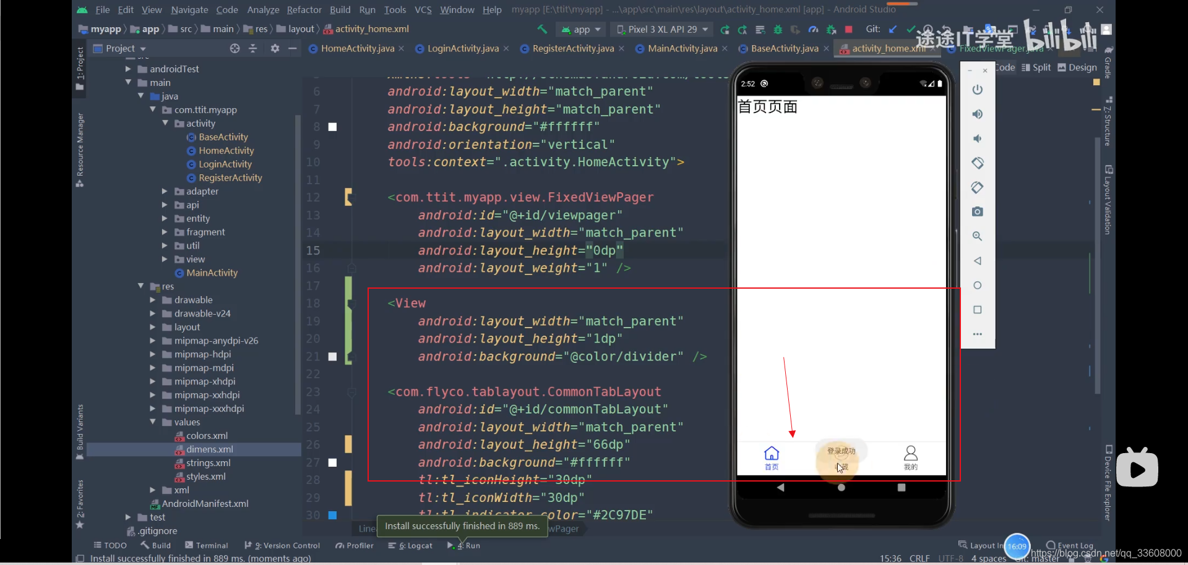Click the res breadcrumb in navigation bar
Viewport: 1188px width, 565px height.
coord(256,29)
